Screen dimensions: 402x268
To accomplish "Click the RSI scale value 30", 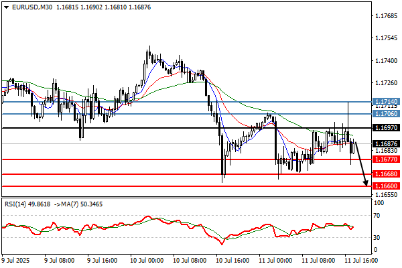I will 377,238.
